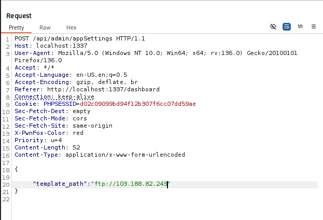Click the Content-Length value 52
The height and width of the screenshot is (220, 323).
click(77, 147)
